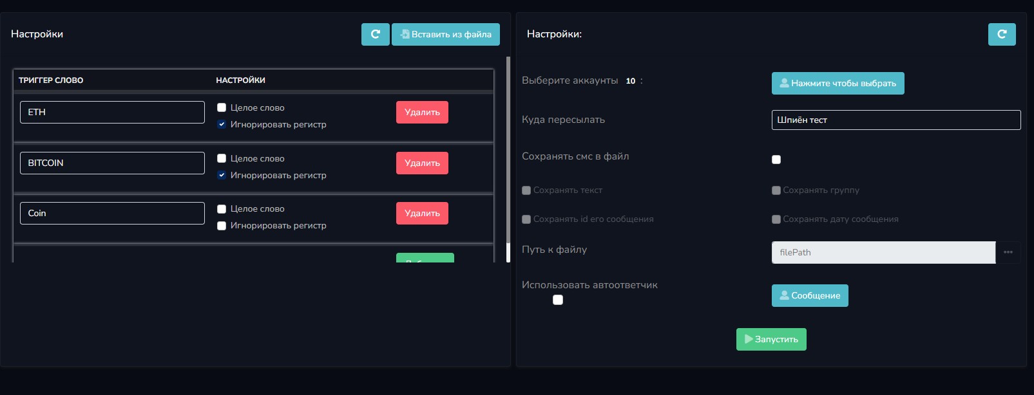Click 'Вставить из файла' import button
This screenshot has width=1034, height=395.
446,34
